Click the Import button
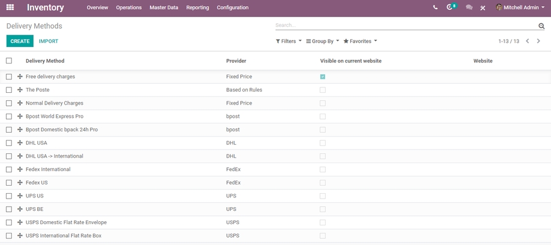Viewport: 551px width, 245px height. pos(48,41)
